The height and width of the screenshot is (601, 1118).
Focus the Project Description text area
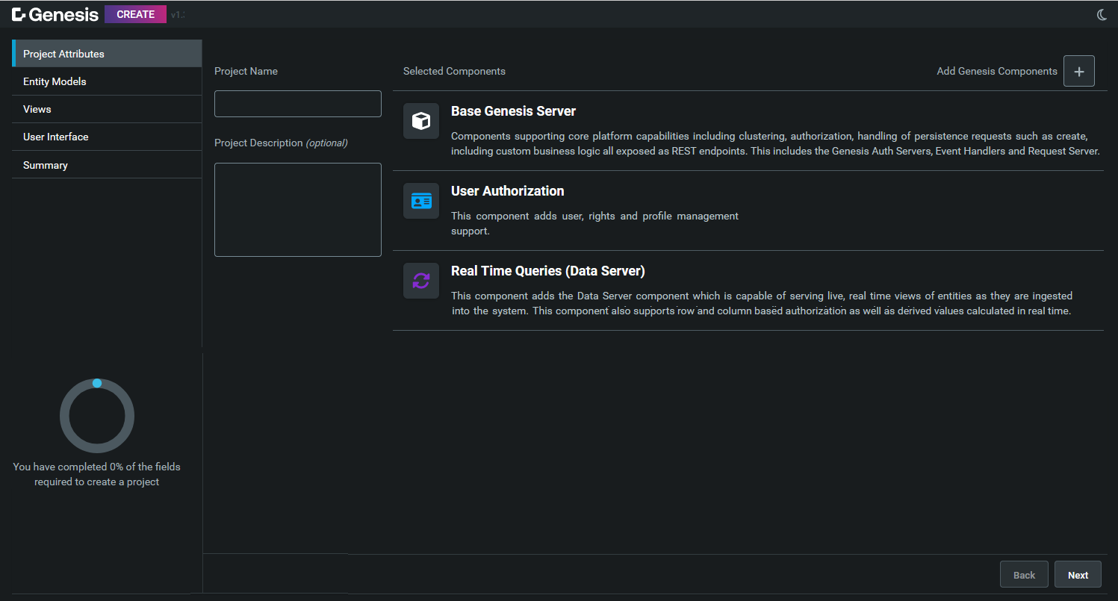click(298, 210)
